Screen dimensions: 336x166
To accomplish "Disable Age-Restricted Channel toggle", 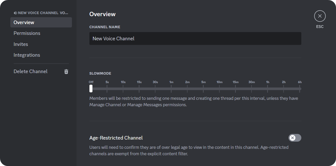I will [295, 138].
